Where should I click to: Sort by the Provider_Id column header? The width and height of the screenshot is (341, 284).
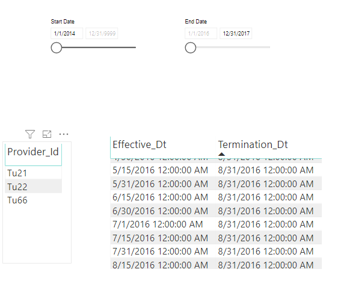coord(33,152)
